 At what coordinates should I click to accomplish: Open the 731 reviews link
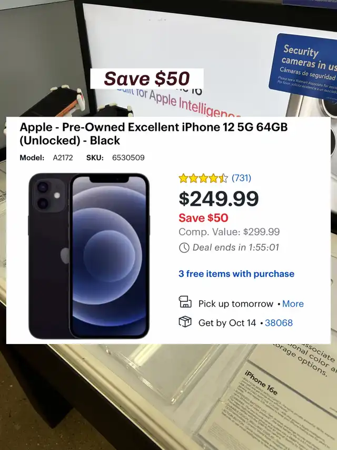pos(241,178)
